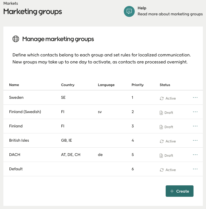Image resolution: width=206 pixels, height=209 pixels.
Task: Open the ellipsis menu on the DACH row
Action: tap(195, 154)
